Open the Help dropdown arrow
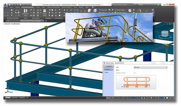This screenshot has height=106, width=181. [x=161, y=5]
